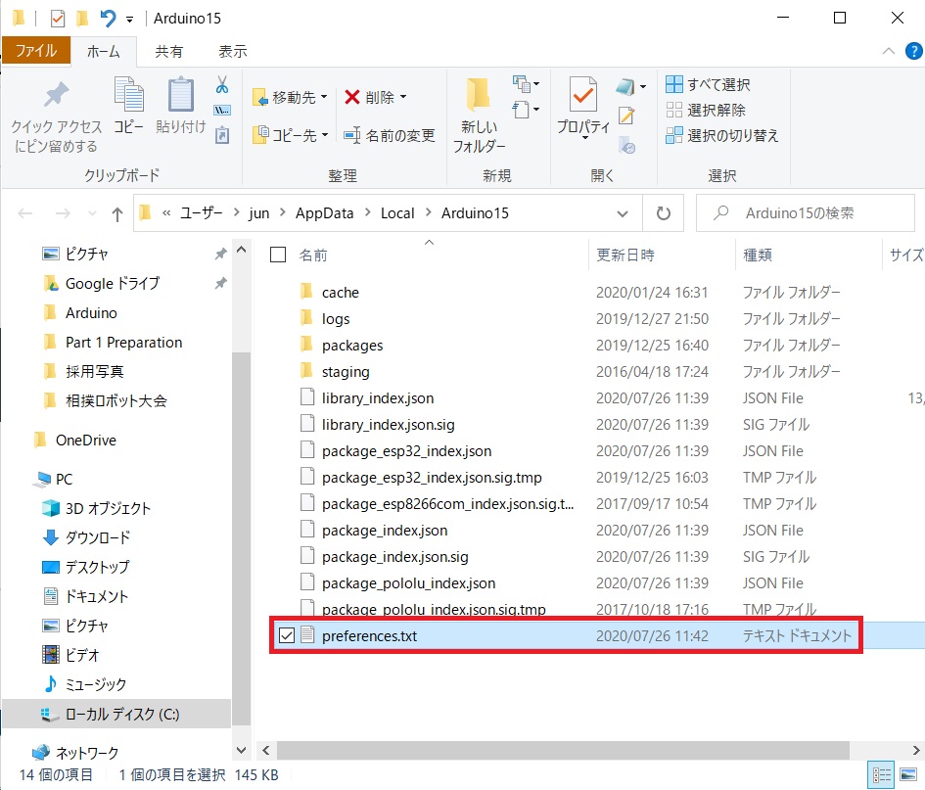Screen dimensions: 925x790
Task: Open the Open-with dropdown arrow
Action: tap(643, 87)
